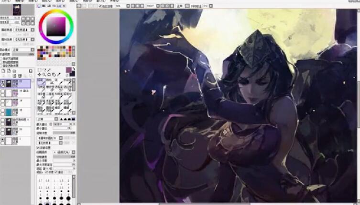Choose the 二值笔 binary pen preset
Image resolution: width=360 pixels, height=205 pixels.
tap(50, 95)
